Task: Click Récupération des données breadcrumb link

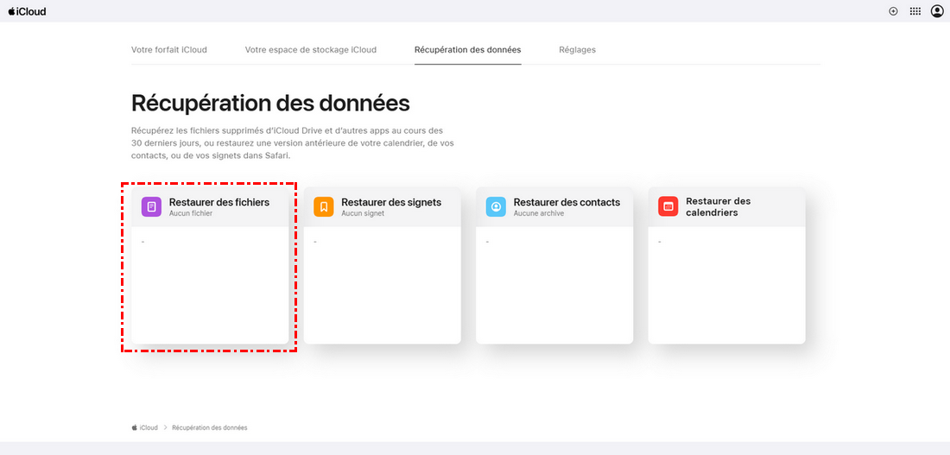Action: click(x=210, y=427)
